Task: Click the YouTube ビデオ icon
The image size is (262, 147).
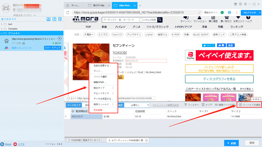Action: pos(15,144)
